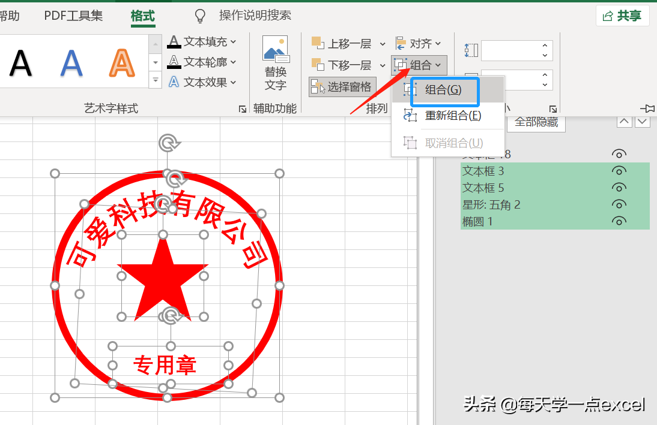
Task: Open the Align (对齐) dropdown
Action: pos(418,44)
